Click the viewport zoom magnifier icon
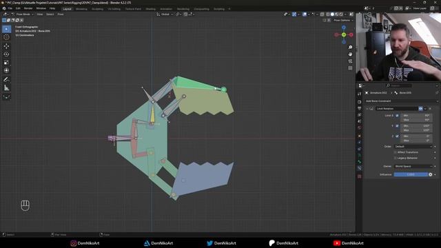441x248 pixels. 350,48
